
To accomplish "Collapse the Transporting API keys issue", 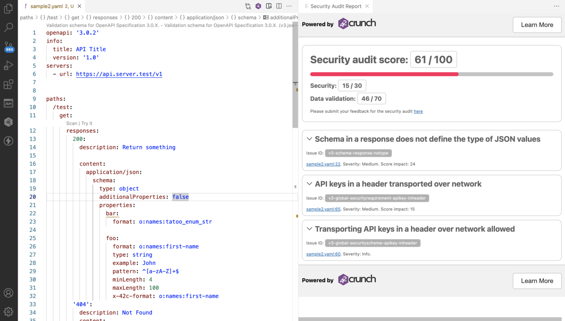I will [309, 229].
